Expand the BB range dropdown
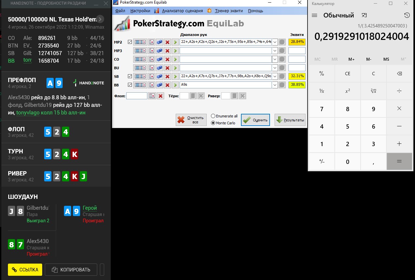The image size is (415, 280). (275, 85)
